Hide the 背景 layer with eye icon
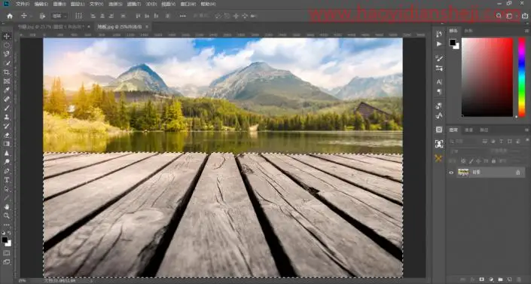Viewport: 531px width, 284px height. (x=451, y=173)
